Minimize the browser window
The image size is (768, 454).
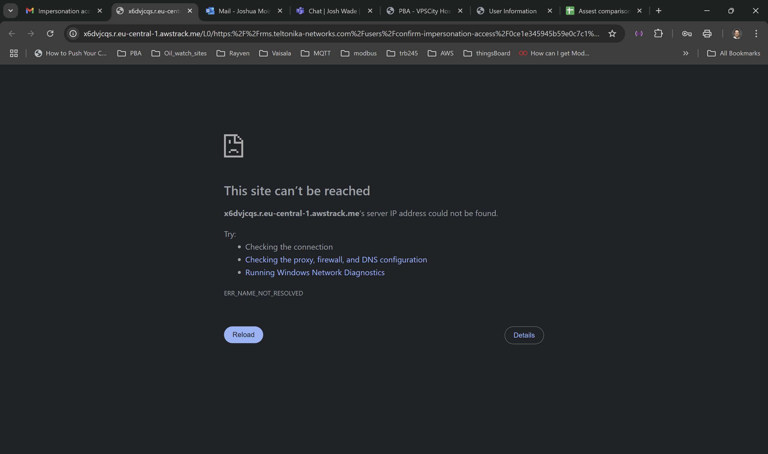[x=707, y=11]
